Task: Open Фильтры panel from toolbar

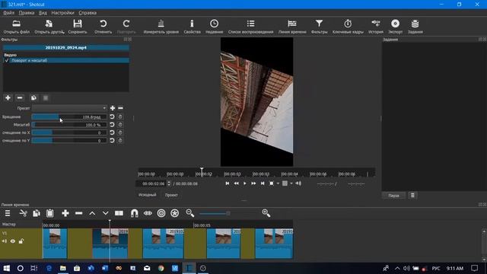Action: pyautogui.click(x=319, y=27)
